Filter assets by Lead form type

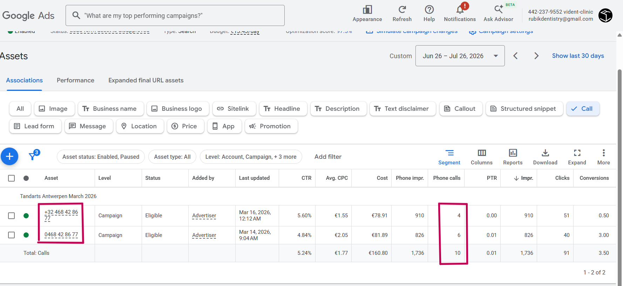point(35,126)
